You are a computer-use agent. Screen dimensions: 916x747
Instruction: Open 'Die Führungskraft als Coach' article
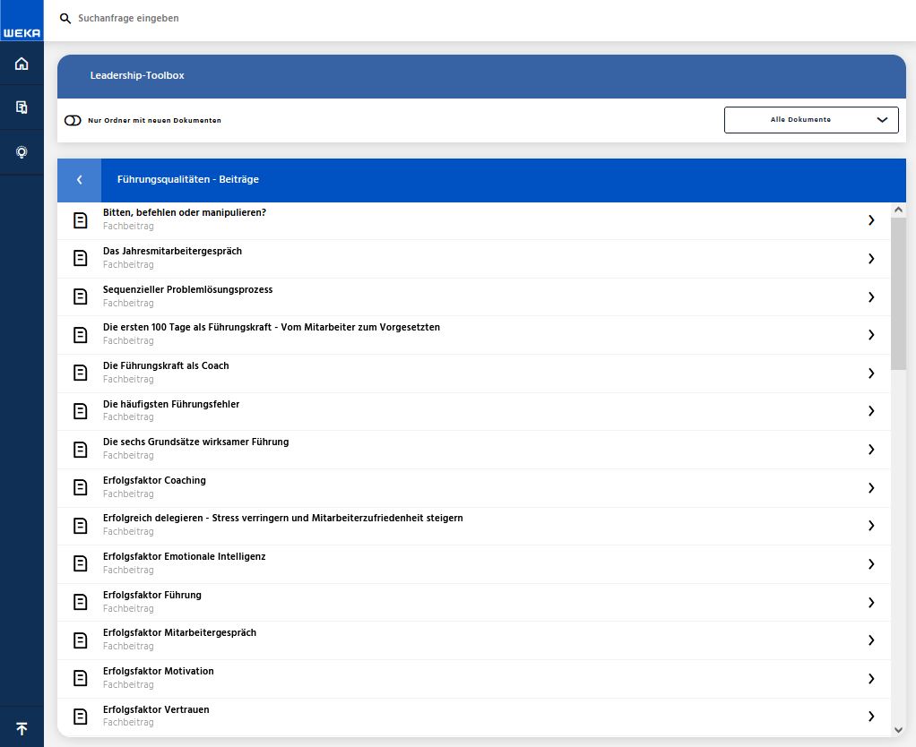point(166,366)
